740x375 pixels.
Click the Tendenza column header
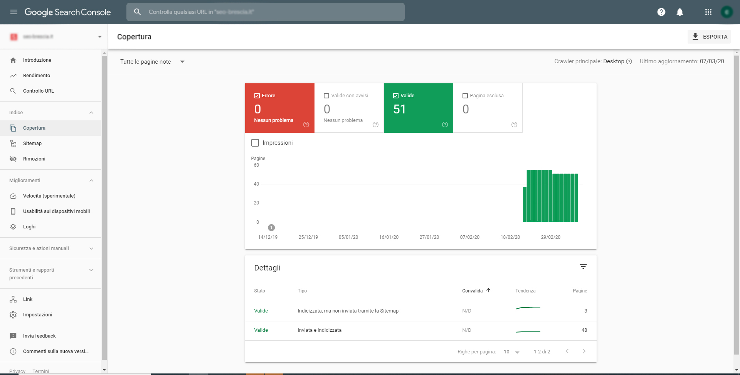tap(525, 291)
